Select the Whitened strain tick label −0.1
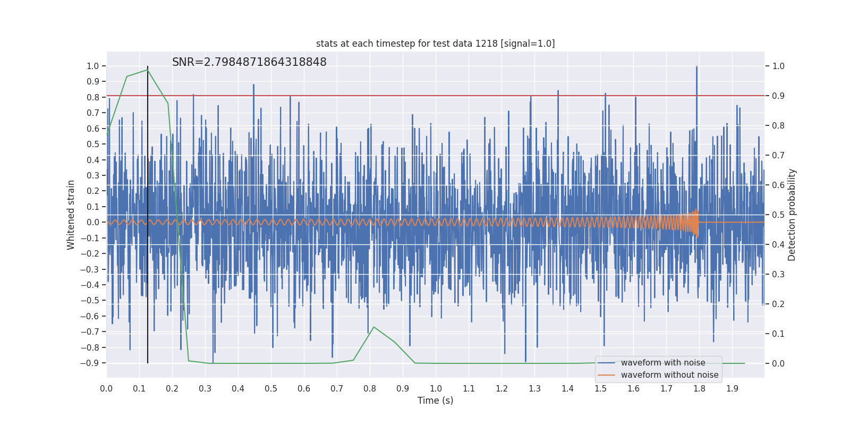The width and height of the screenshot is (850, 425). [x=90, y=238]
